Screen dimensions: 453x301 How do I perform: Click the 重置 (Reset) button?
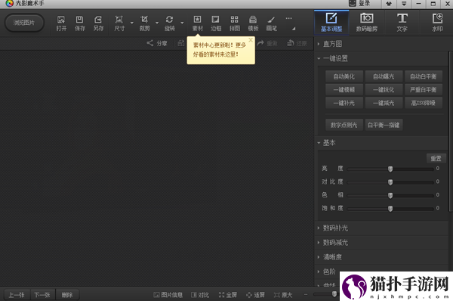pyautogui.click(x=436, y=158)
